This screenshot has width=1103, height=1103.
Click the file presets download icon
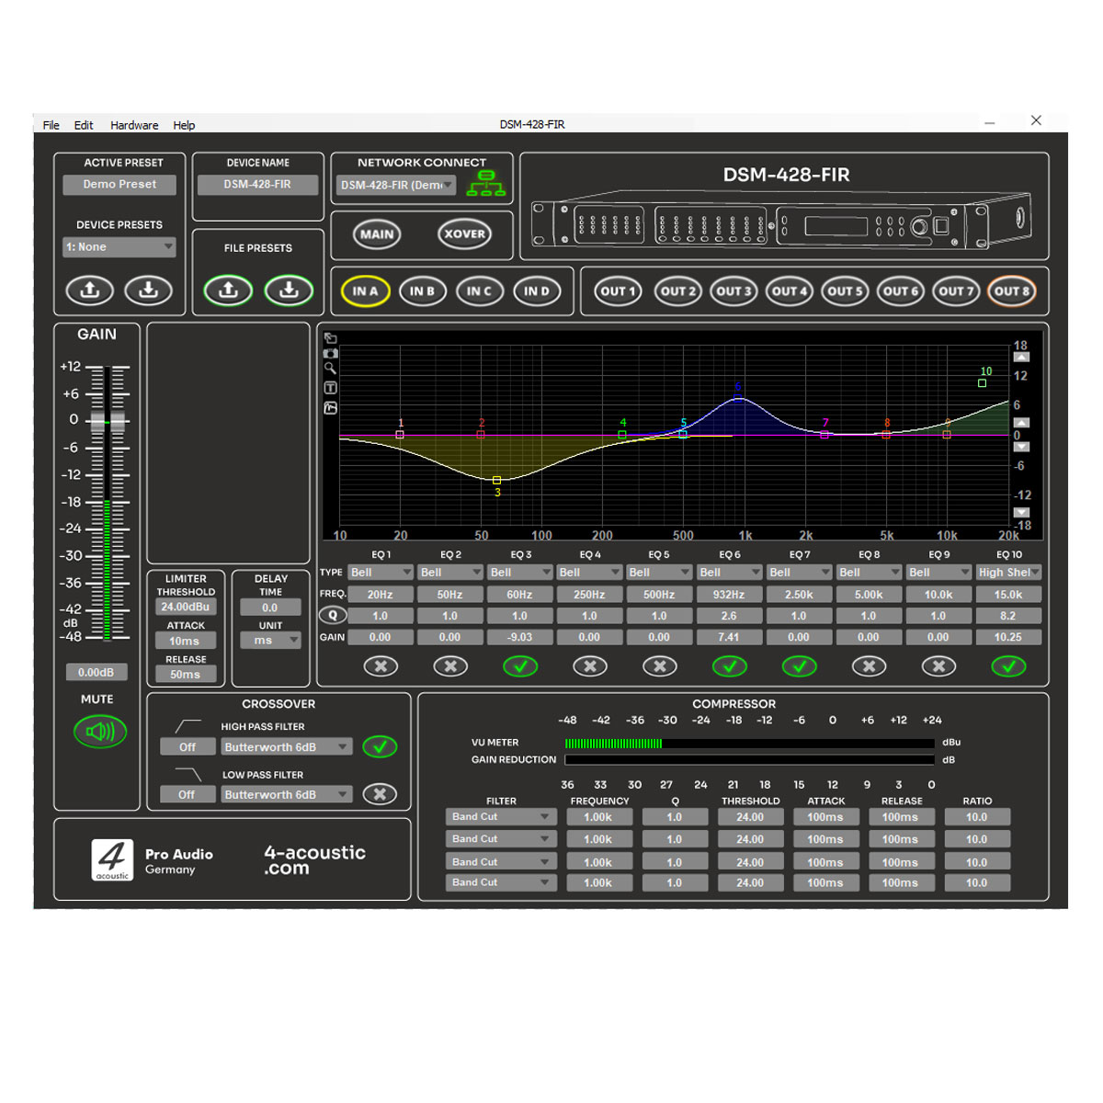point(289,290)
